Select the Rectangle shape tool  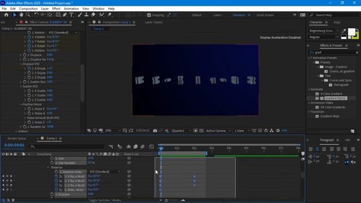point(58,15)
